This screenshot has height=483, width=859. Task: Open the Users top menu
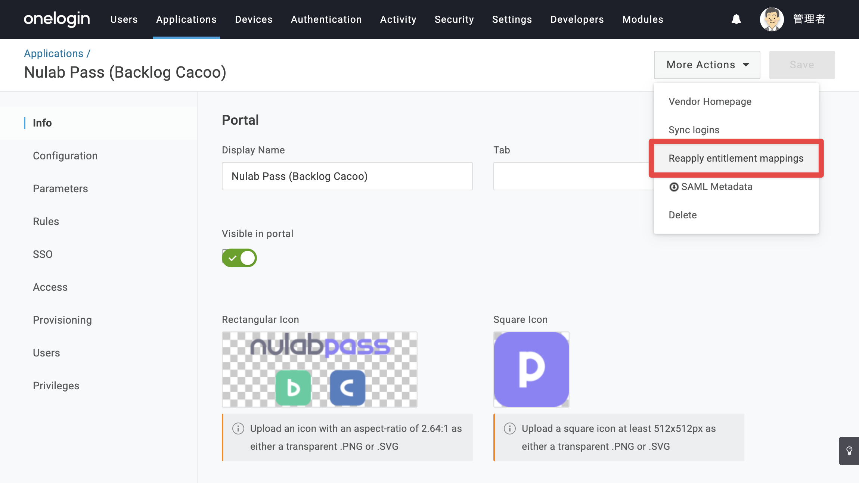pos(124,19)
